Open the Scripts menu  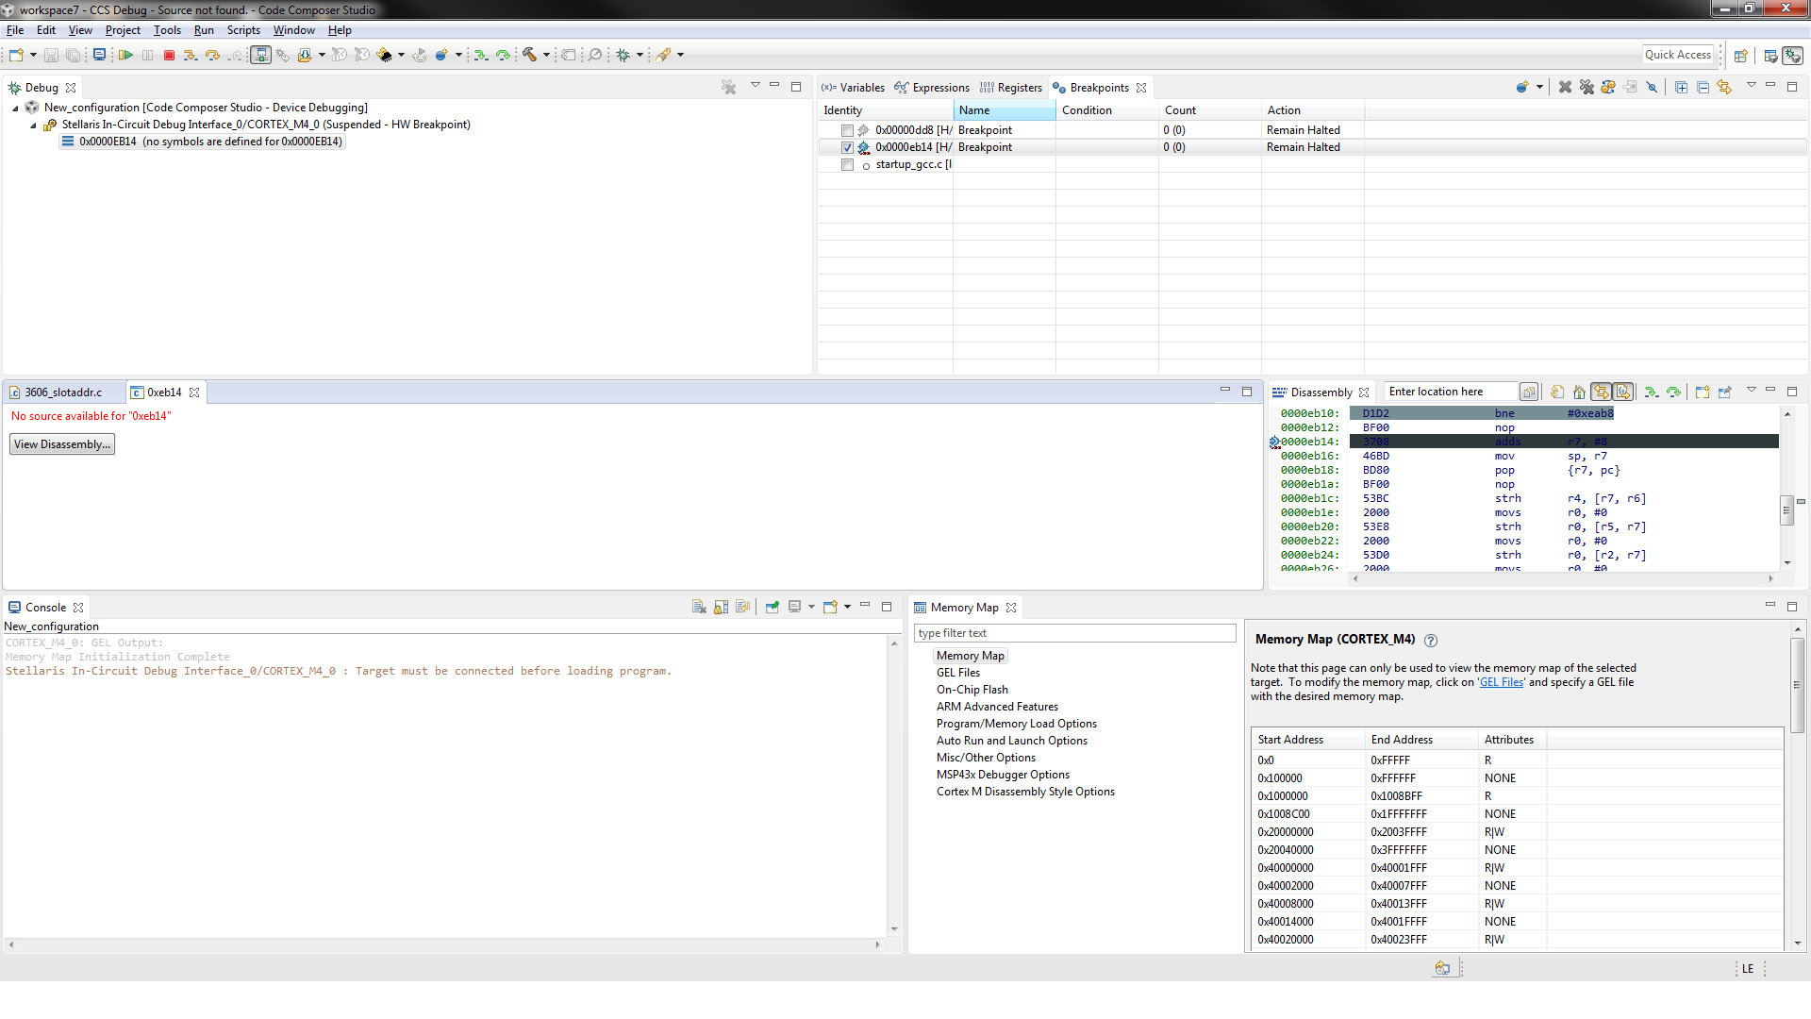coord(242,30)
